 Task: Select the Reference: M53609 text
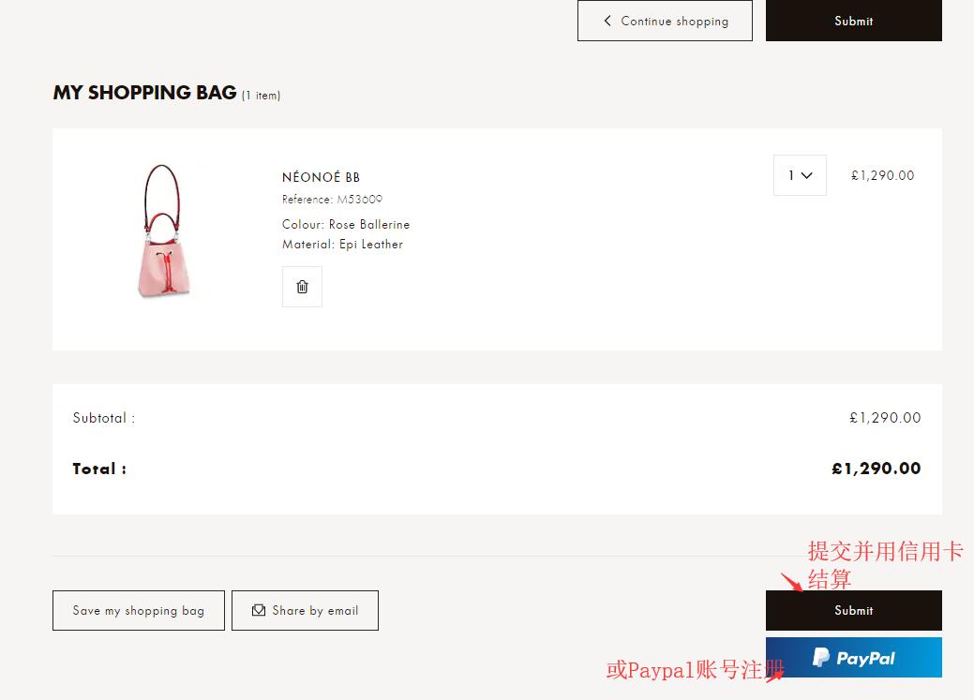[333, 200]
